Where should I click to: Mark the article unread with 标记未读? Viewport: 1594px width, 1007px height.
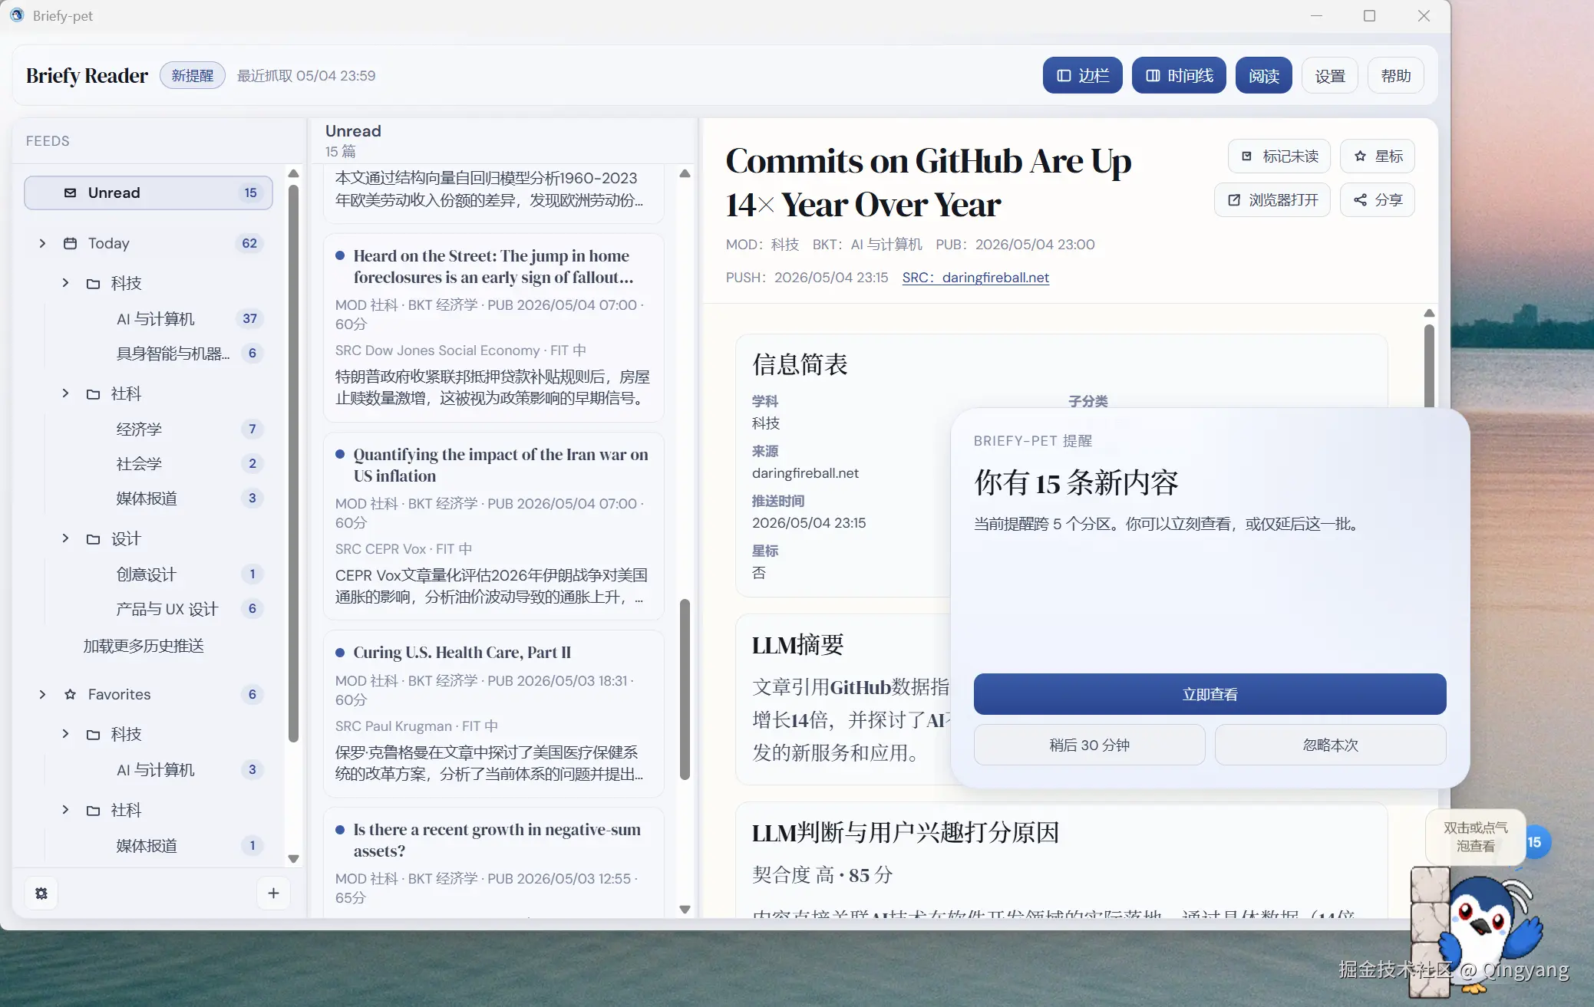coord(1279,156)
